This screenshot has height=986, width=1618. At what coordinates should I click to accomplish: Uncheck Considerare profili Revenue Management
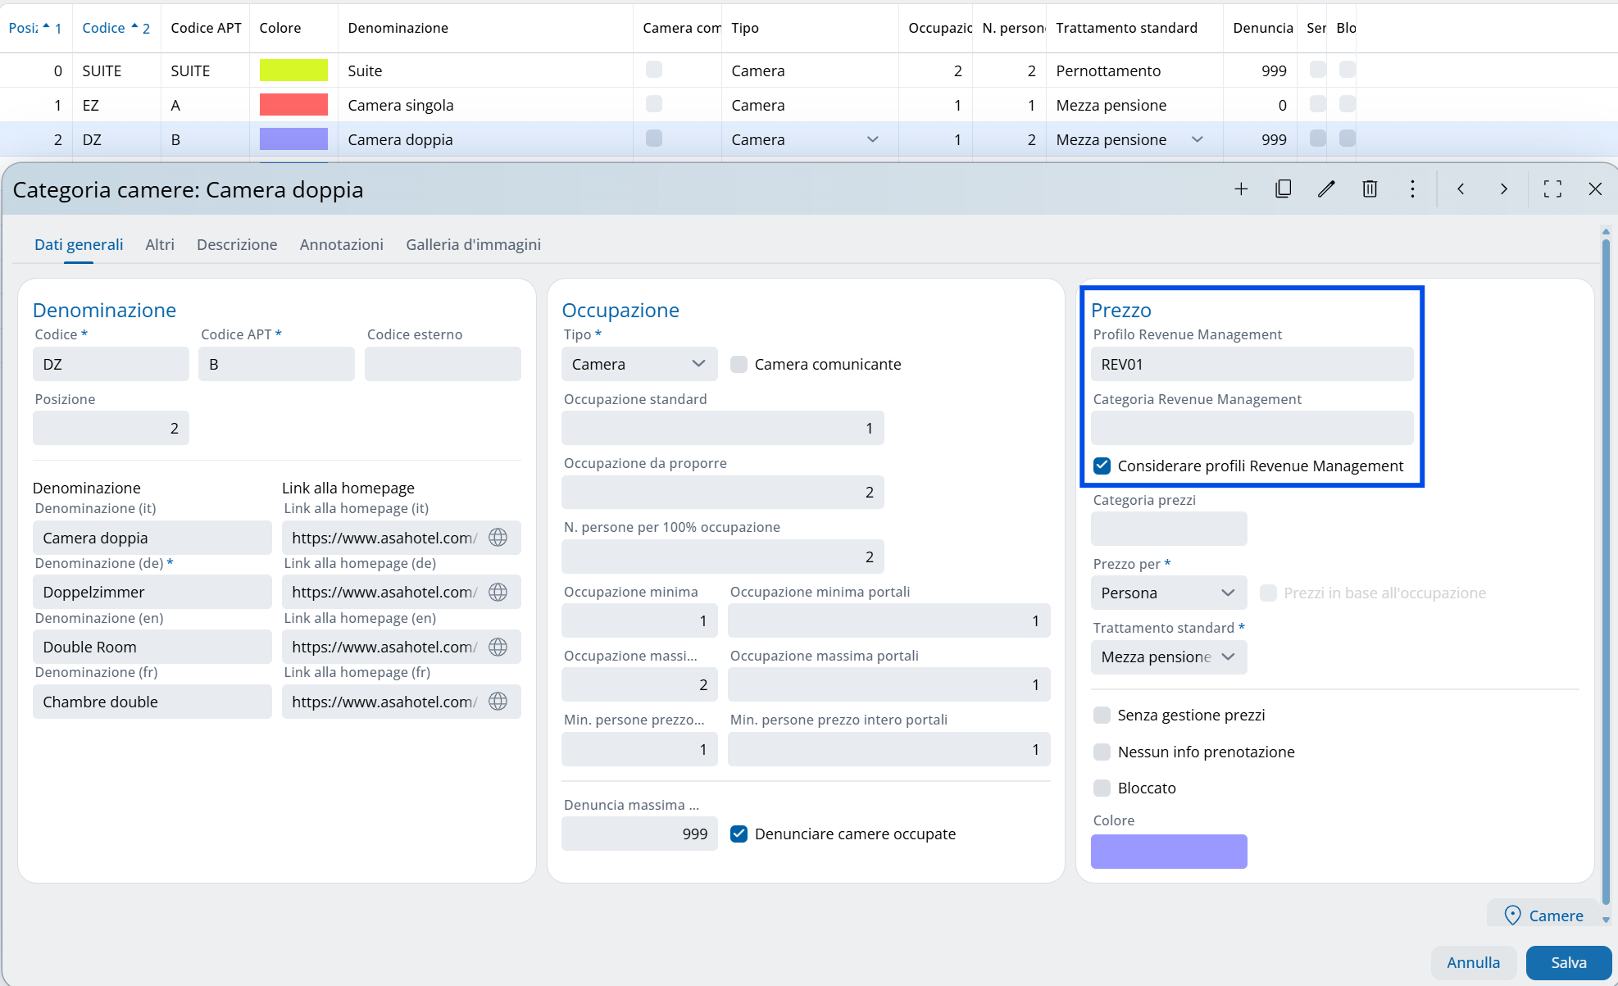[x=1102, y=466]
